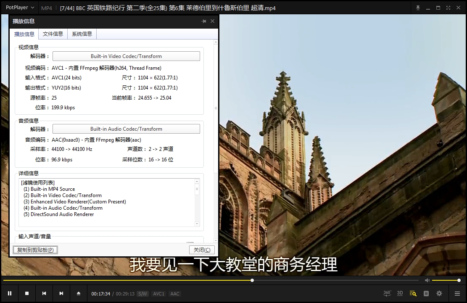Click the total duration 00:29:13

point(125,294)
